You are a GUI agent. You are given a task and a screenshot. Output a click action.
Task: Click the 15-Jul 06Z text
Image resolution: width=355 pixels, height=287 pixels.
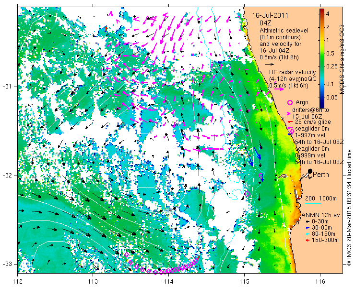(x=307, y=117)
